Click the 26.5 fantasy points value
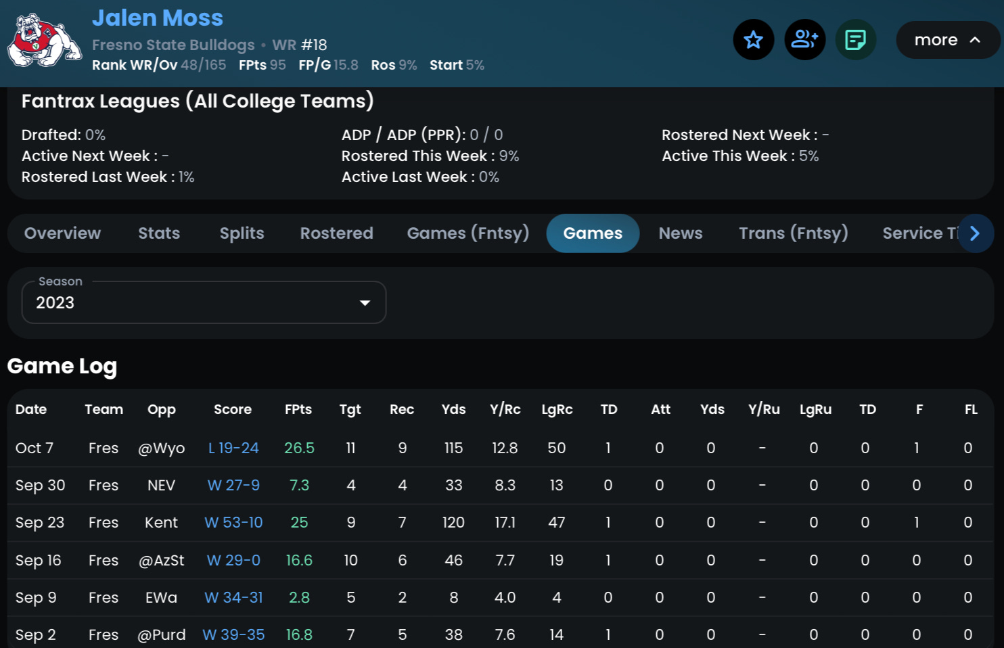 (299, 448)
